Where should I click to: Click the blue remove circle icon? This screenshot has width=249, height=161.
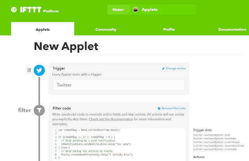tap(159, 108)
